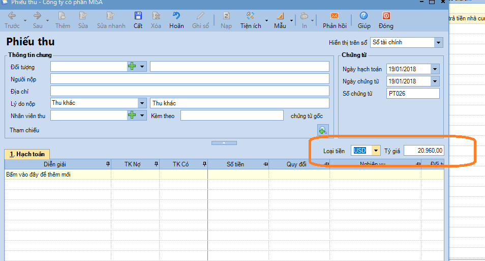Click the Sửa (edit) toolbar icon
The image size is (485, 261).
click(82, 16)
